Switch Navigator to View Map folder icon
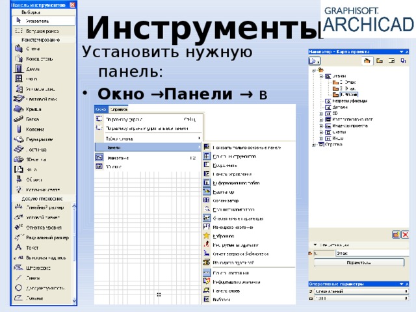This screenshot has height=312, width=416. (x=380, y=61)
